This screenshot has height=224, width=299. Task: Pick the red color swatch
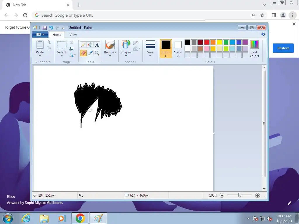coord(206,42)
